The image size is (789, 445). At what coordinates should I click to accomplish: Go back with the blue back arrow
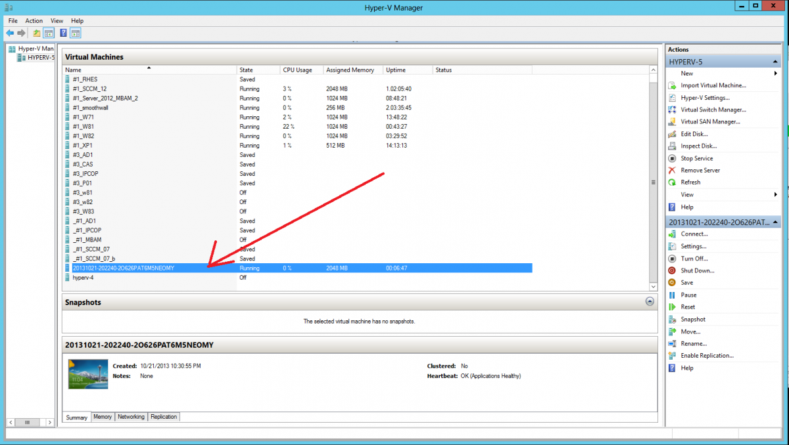10,33
